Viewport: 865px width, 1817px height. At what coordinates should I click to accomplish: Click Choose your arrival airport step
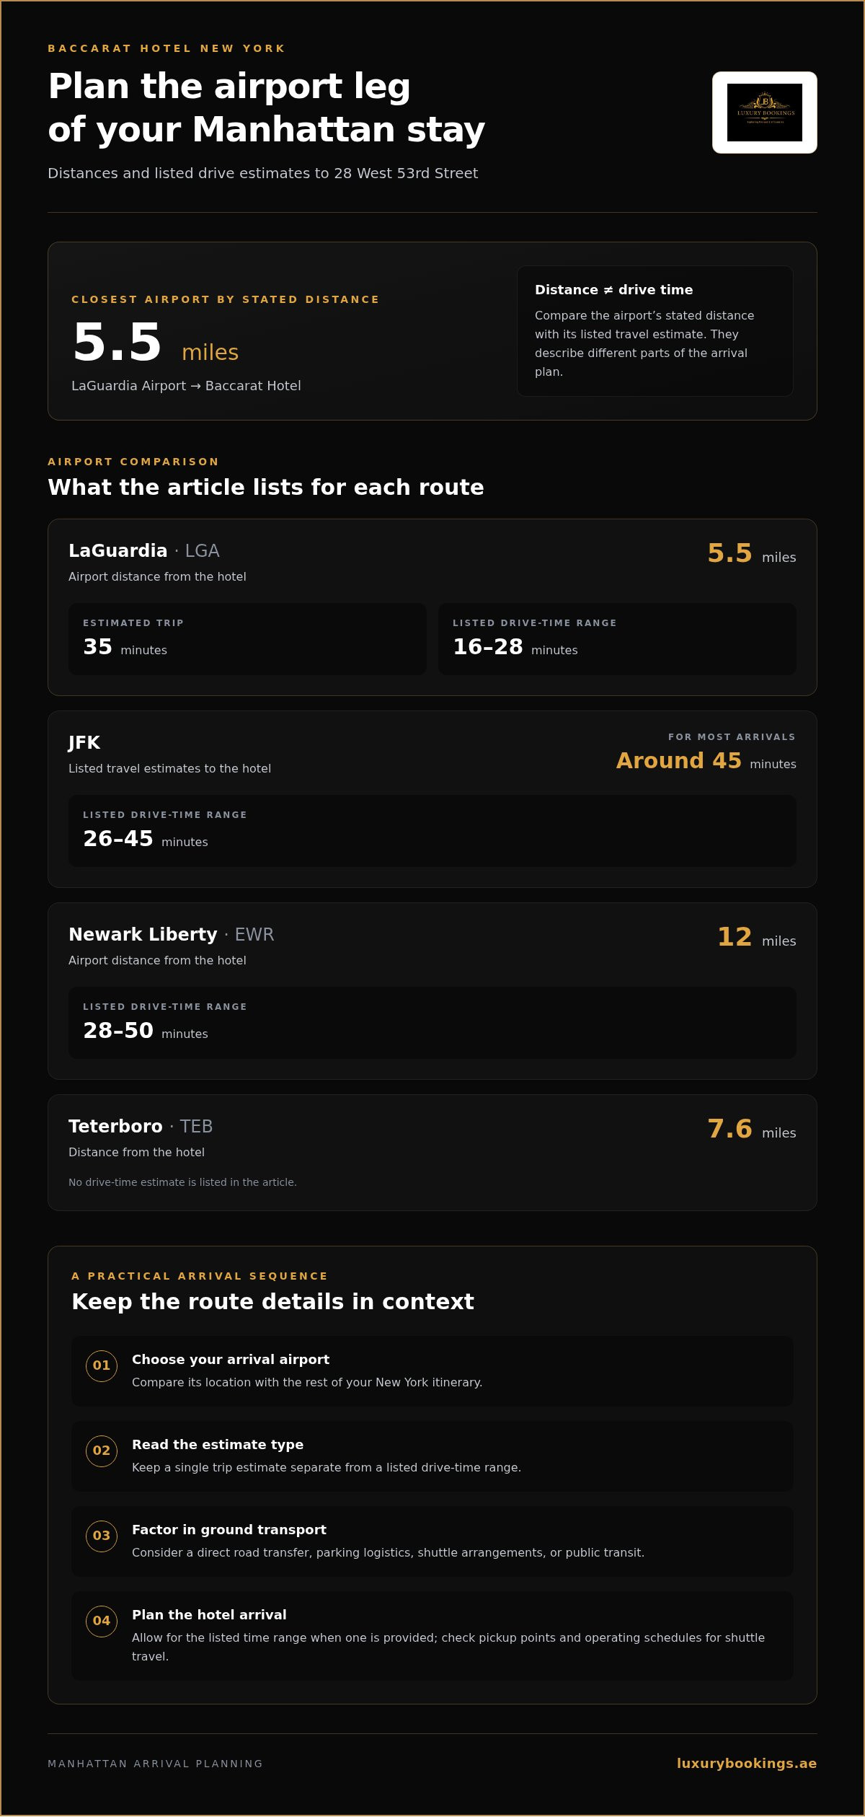click(x=432, y=1371)
